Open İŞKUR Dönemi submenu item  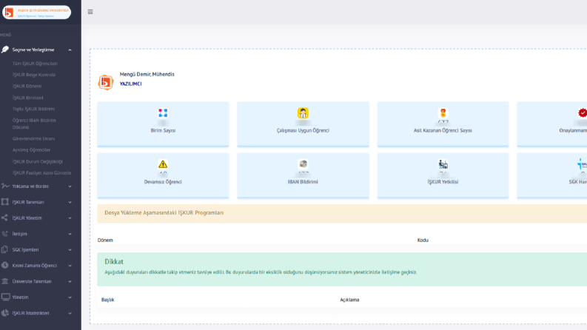[x=27, y=86]
